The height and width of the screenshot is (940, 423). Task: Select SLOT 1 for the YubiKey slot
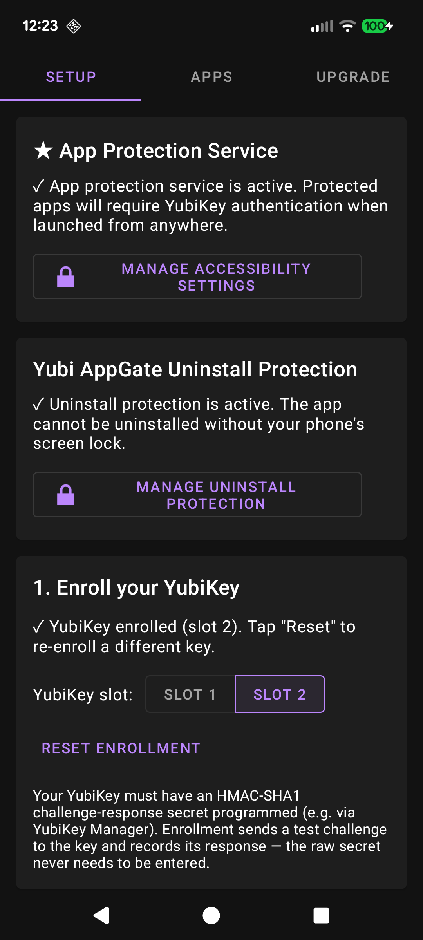tap(190, 694)
